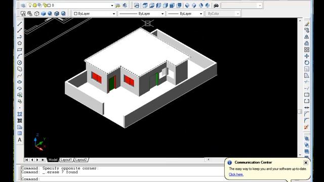Select the Fillet tool
The width and height of the screenshot is (324, 182).
pos(307,120)
